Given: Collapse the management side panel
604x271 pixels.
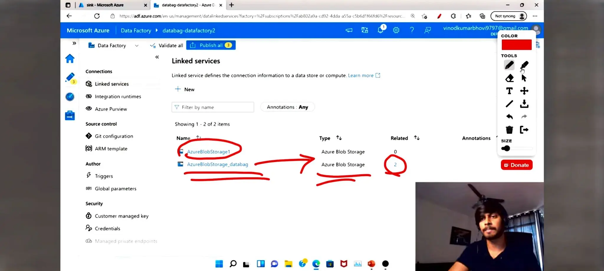Looking at the screenshot, I should pyautogui.click(x=157, y=57).
